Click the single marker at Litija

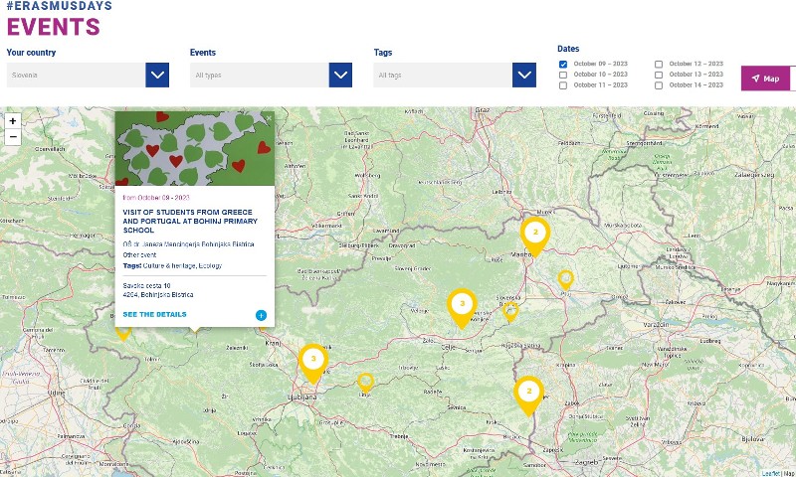pyautogui.click(x=365, y=382)
